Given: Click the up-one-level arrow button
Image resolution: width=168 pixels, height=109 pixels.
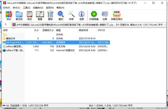Looking at the screenshot, I should (6, 24).
